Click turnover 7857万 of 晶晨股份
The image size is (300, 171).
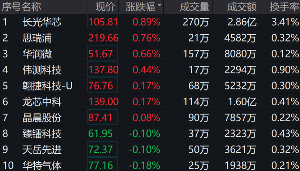point(240,118)
